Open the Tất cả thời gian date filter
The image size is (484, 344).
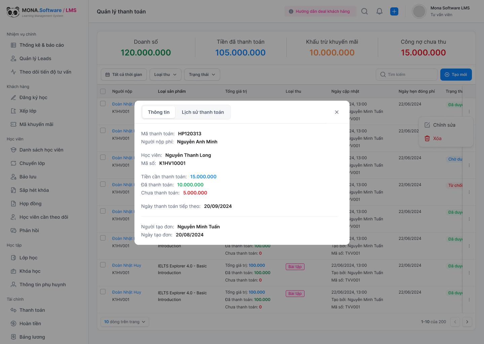coord(124,75)
